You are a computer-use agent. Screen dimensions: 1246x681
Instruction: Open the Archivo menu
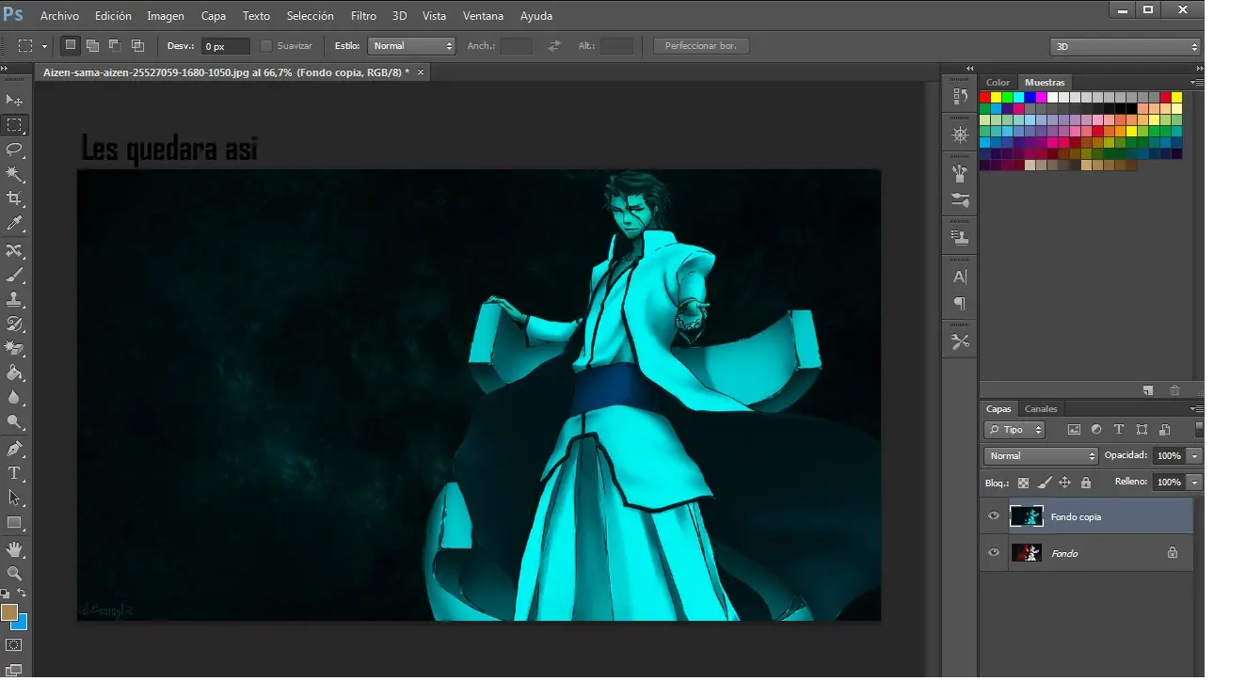click(x=59, y=16)
